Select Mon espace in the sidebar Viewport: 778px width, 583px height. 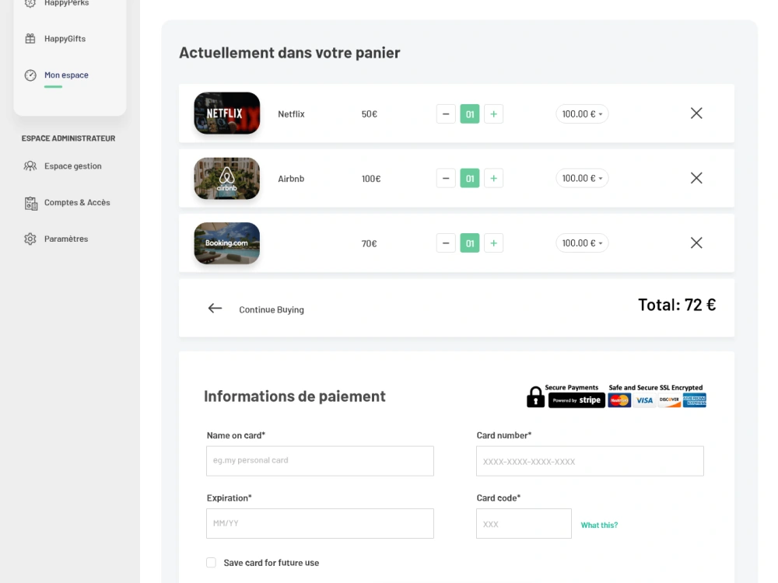point(66,75)
